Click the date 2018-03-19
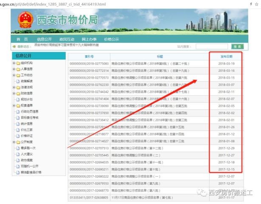This screenshot has height=204, width=261. pyautogui.click(x=226, y=64)
